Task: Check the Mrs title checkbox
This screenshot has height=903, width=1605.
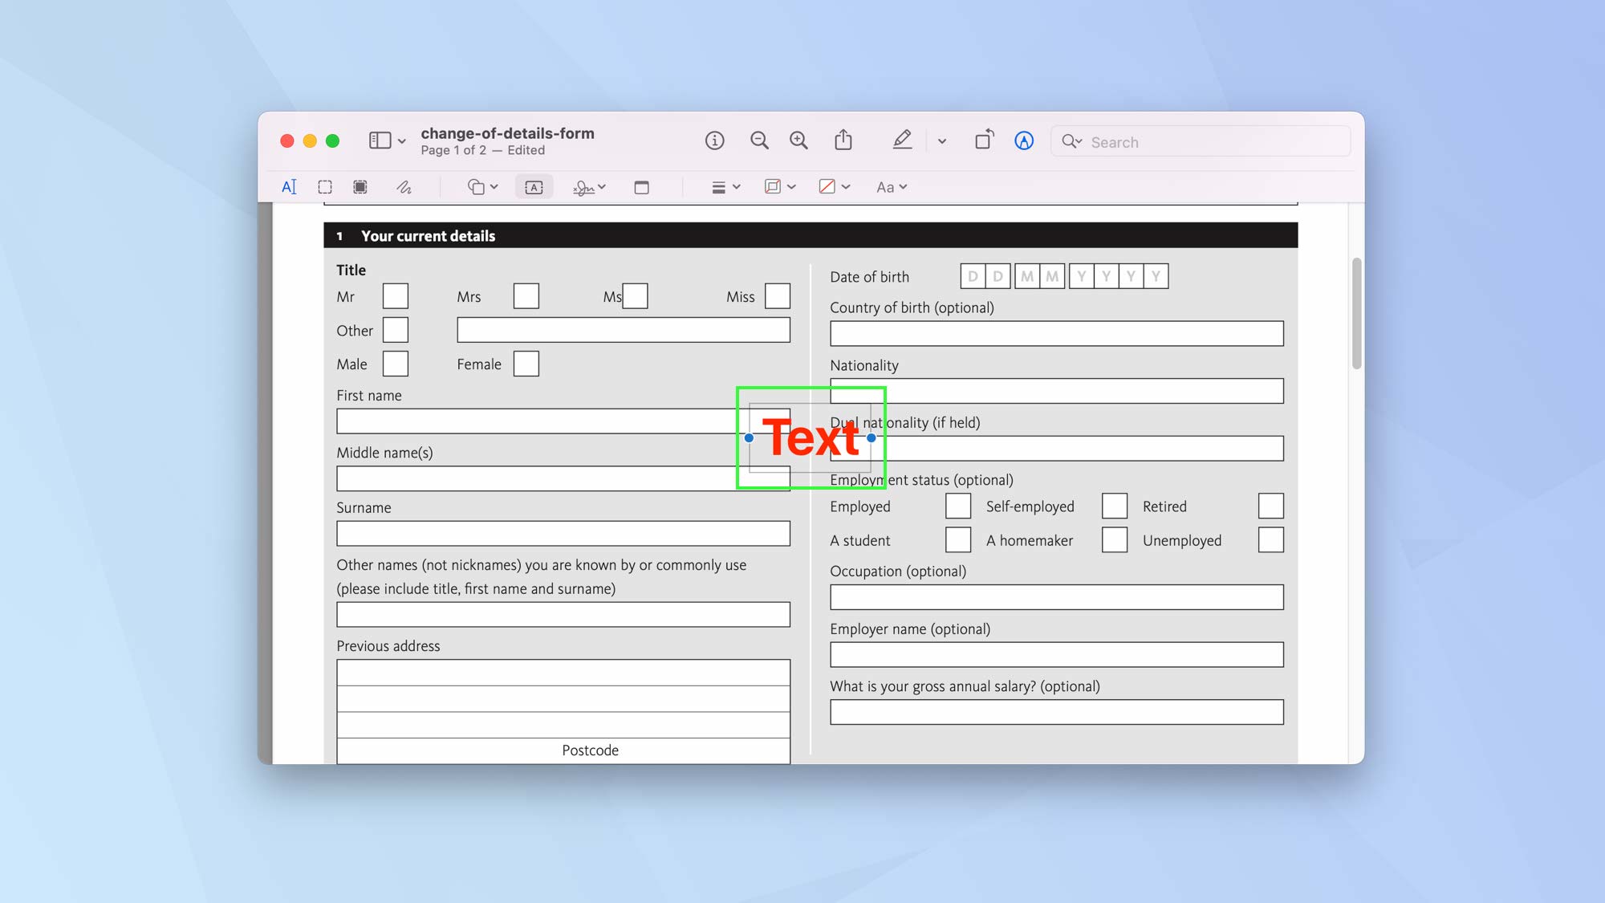Action: click(x=526, y=295)
